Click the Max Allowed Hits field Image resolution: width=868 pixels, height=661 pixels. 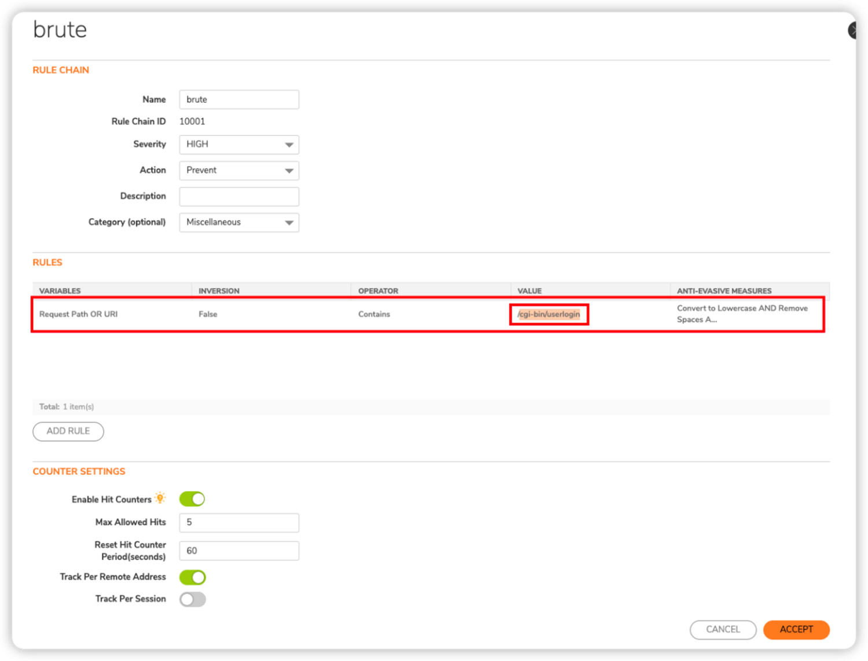coord(238,522)
